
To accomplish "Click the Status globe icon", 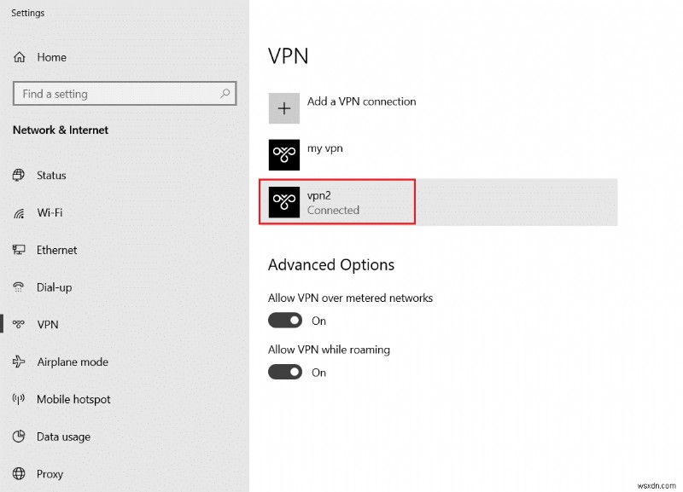I will (18, 175).
